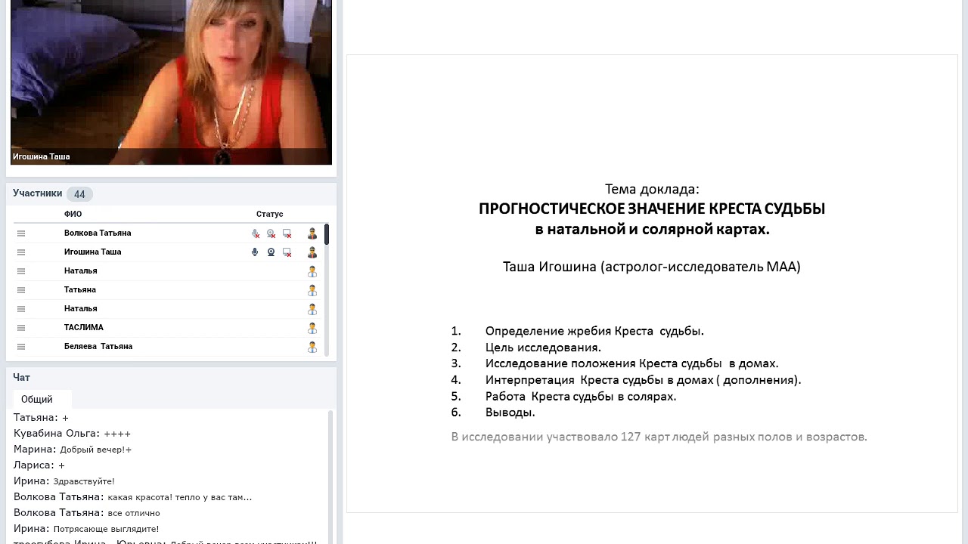The height and width of the screenshot is (544, 968).
Task: Select participant name ТАСЛИМА
Action: tap(84, 328)
